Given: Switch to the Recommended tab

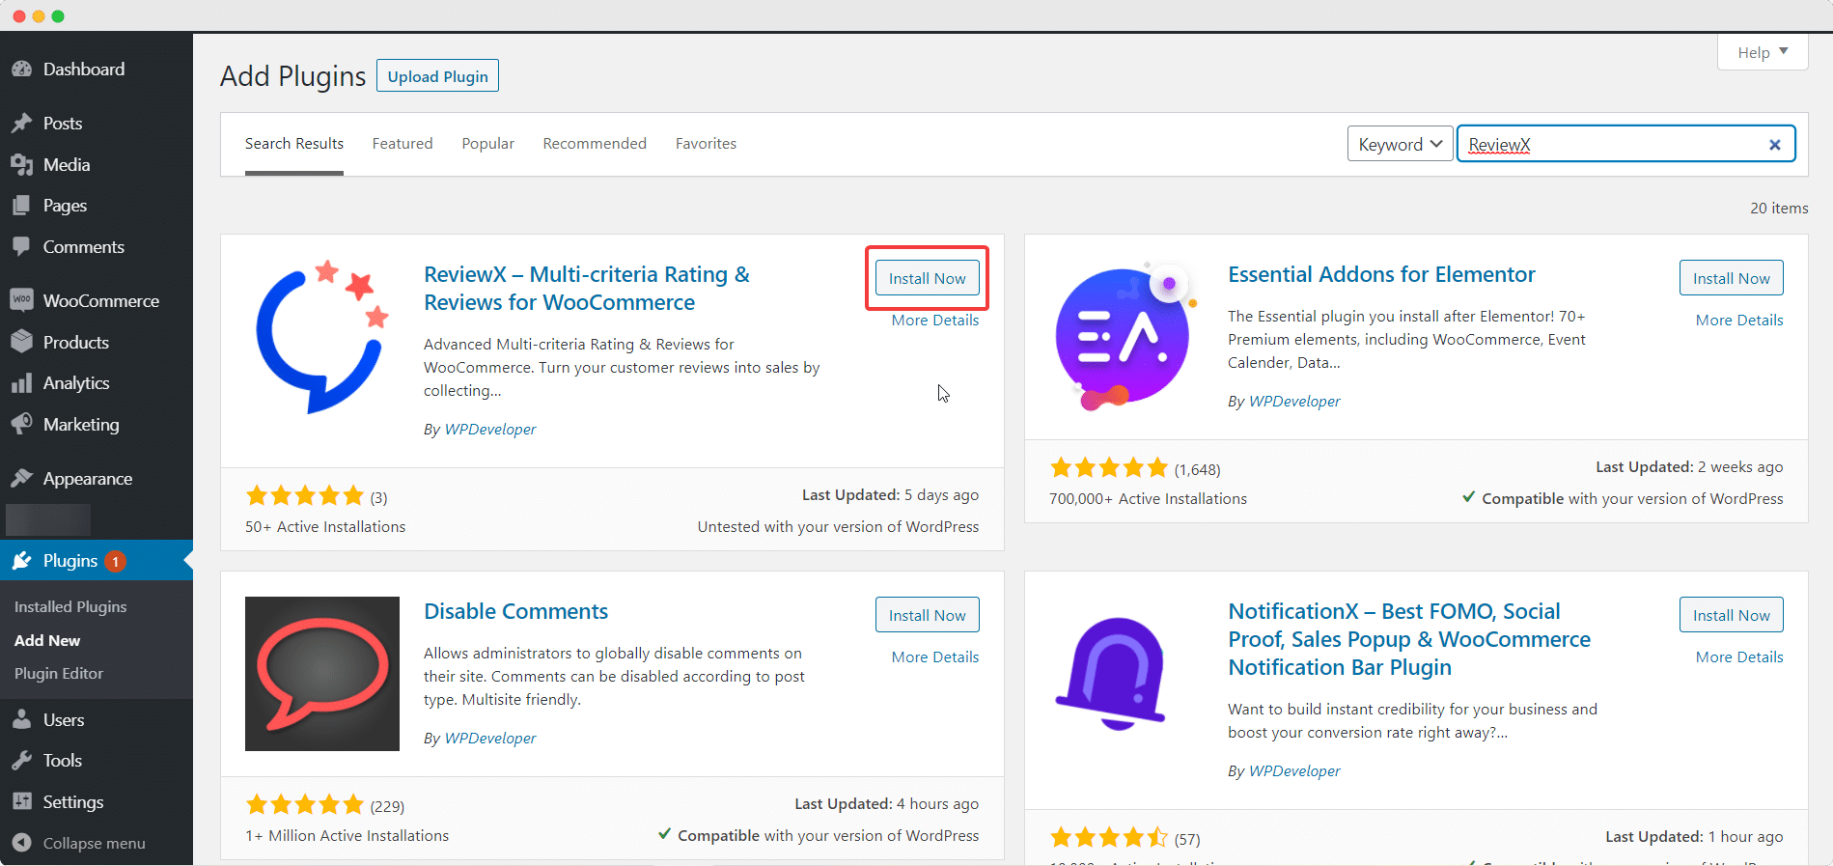Looking at the screenshot, I should [x=595, y=144].
